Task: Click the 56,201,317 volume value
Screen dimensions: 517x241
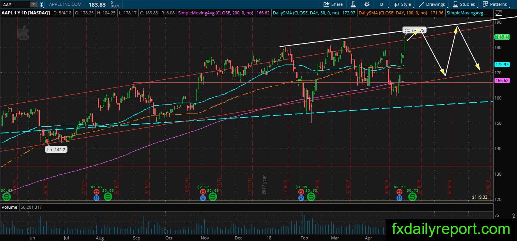Action: pos(31,207)
